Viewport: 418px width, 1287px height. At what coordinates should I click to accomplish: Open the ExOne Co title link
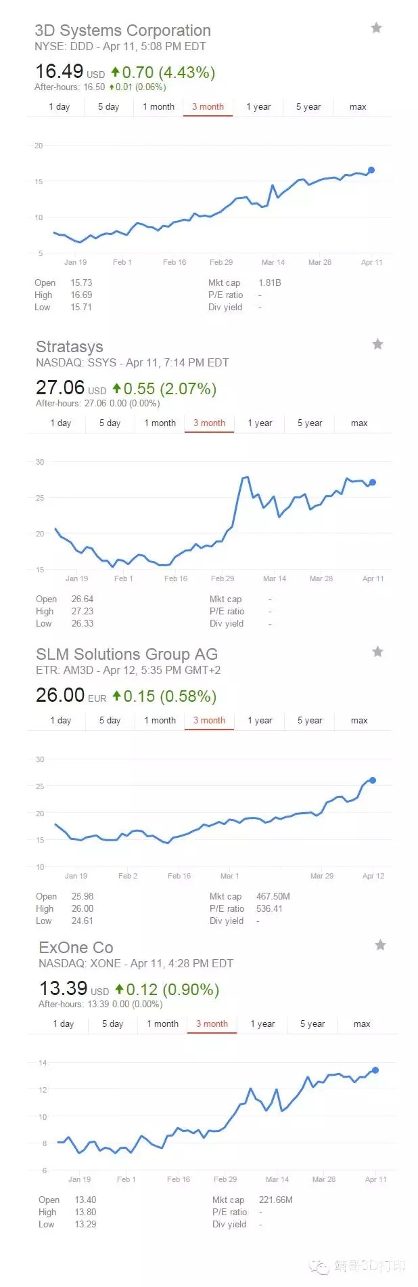pos(76,948)
